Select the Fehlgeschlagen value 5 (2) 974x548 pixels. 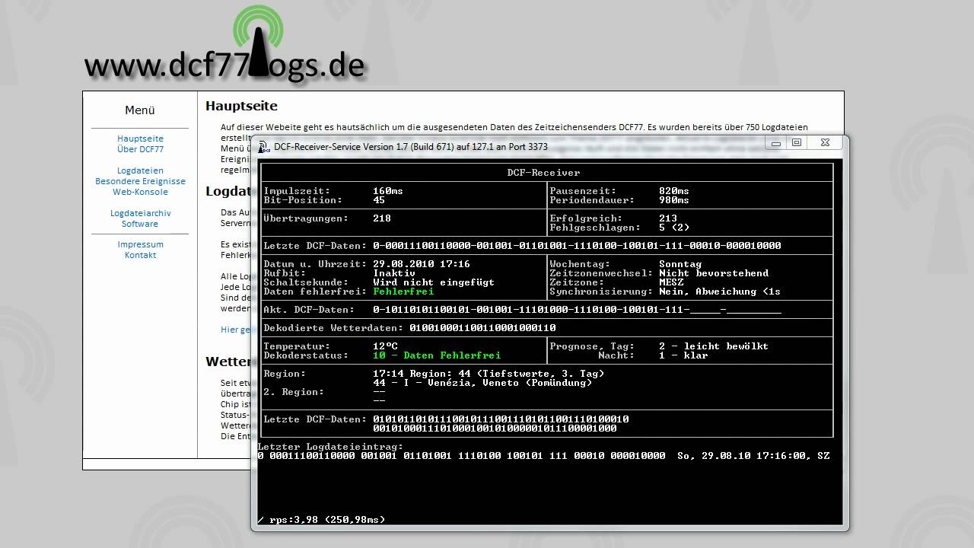pyautogui.click(x=674, y=228)
